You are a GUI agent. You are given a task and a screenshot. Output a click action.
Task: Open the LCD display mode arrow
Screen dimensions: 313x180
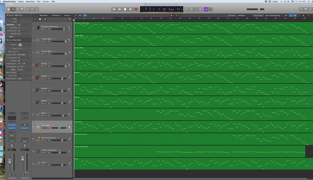pyautogui.click(x=182, y=9)
